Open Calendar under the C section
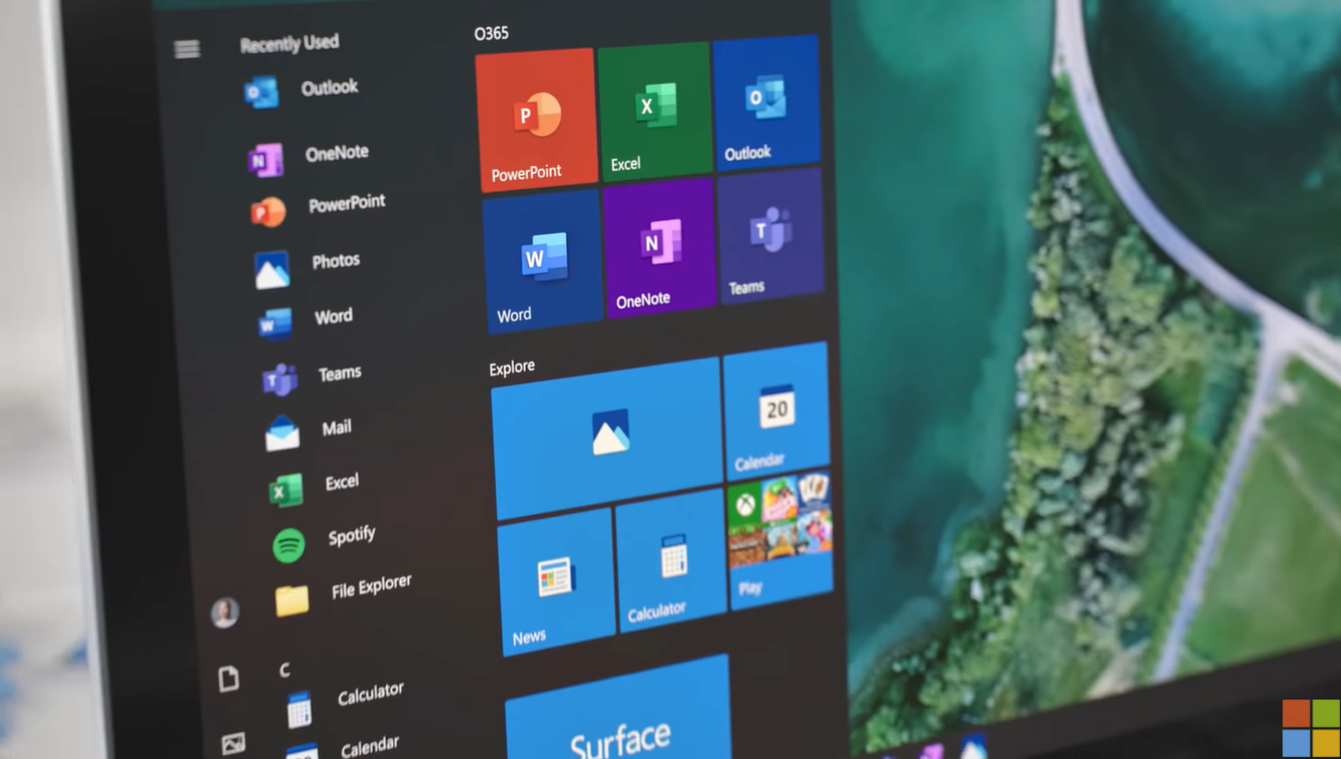1341x759 pixels. [x=343, y=749]
